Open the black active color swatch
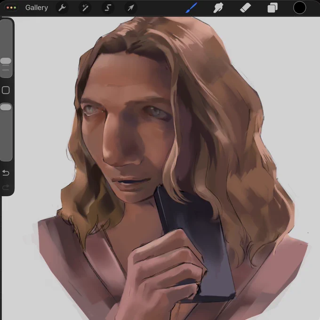This screenshot has width=320, height=320. point(299,8)
